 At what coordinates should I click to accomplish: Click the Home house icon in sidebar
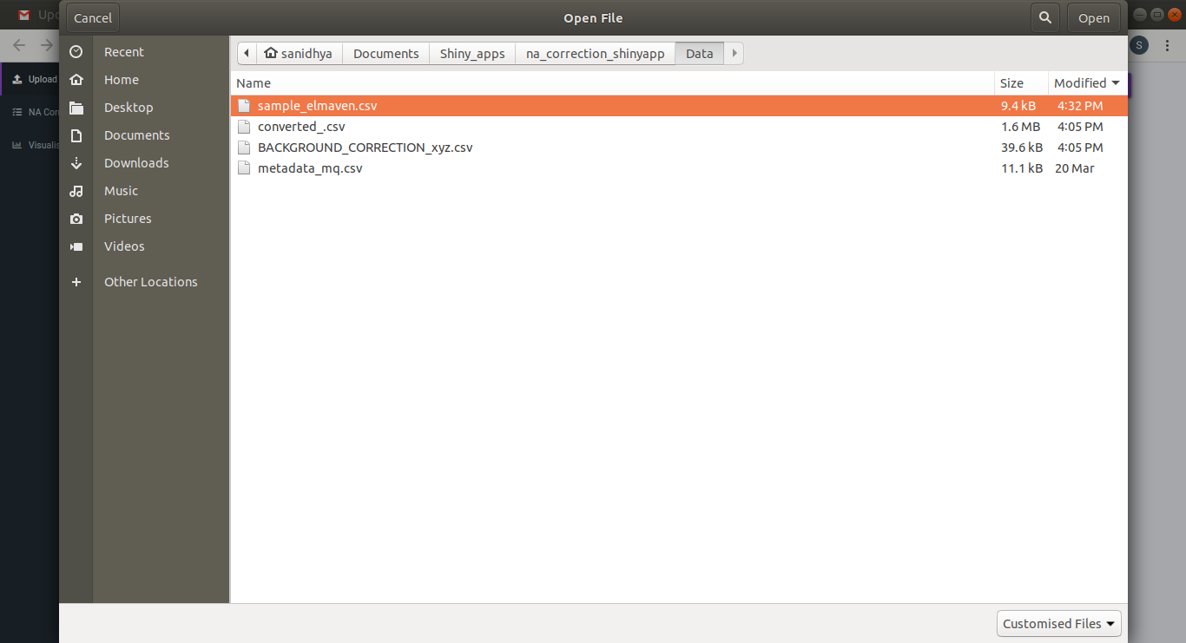[x=76, y=80]
